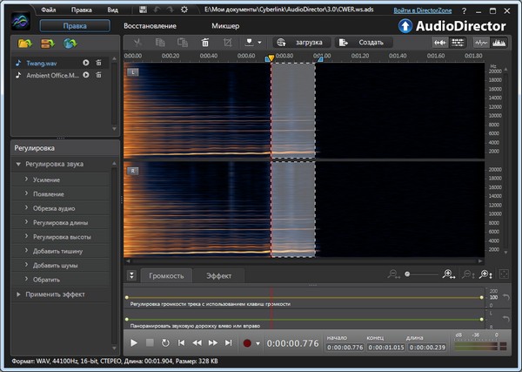Click the delete trash icon in toolbar
Image resolution: width=522 pixels, height=372 pixels.
(204, 42)
